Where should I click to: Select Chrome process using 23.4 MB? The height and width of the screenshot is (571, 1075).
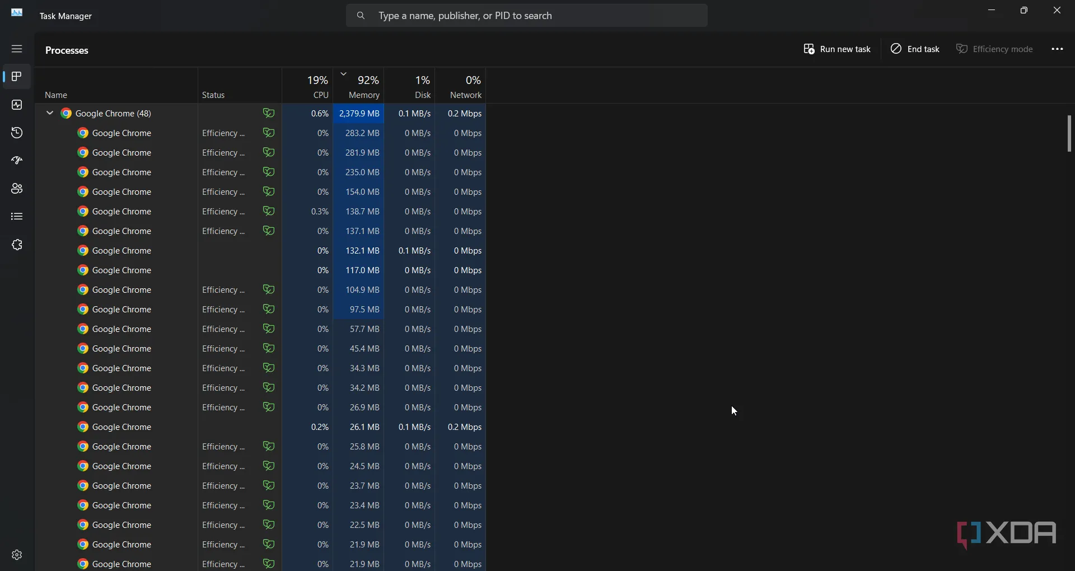coord(261,505)
